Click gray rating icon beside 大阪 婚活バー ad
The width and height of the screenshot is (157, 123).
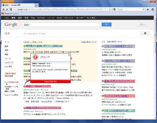coord(103,61)
